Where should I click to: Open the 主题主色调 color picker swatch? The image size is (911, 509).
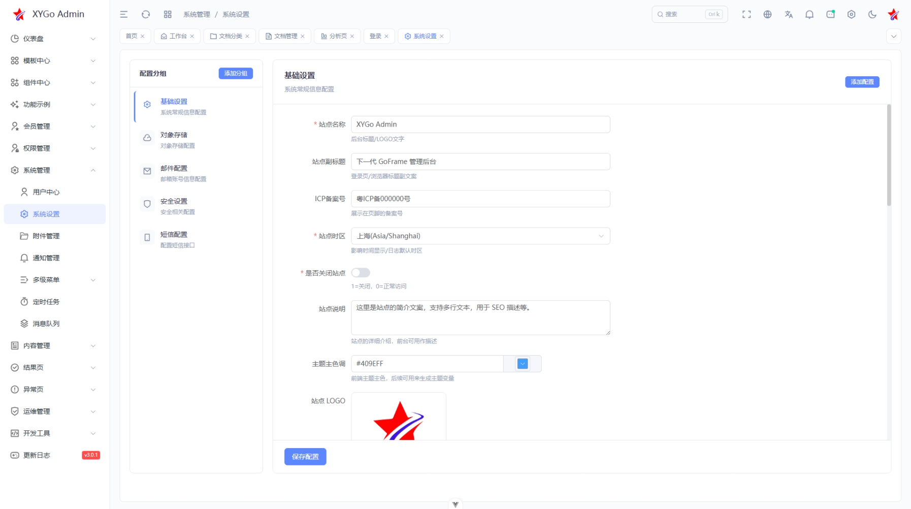[523, 364]
